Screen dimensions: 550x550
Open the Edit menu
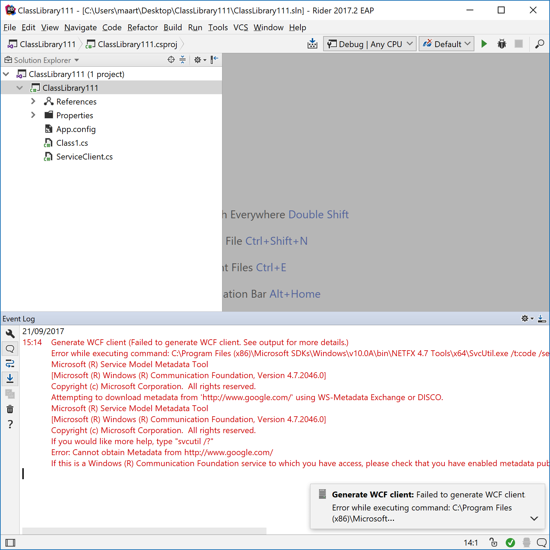[29, 27]
